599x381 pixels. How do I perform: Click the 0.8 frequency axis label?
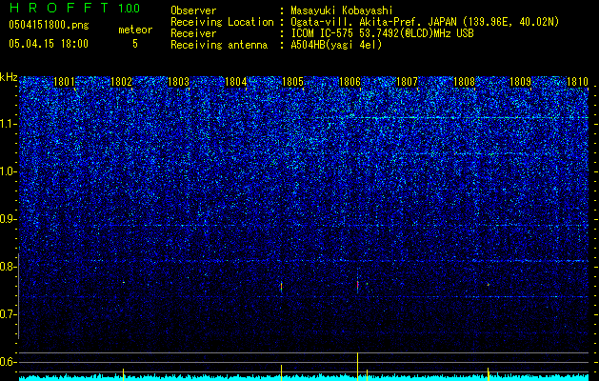point(8,267)
